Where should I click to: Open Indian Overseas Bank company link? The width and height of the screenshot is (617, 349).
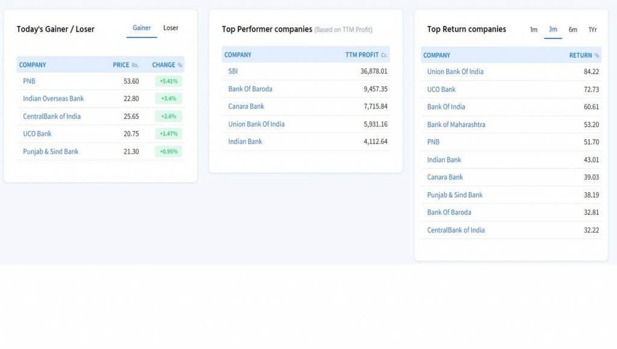(53, 98)
